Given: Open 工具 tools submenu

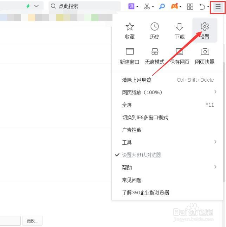Looking at the screenshot, I should 167,142.
